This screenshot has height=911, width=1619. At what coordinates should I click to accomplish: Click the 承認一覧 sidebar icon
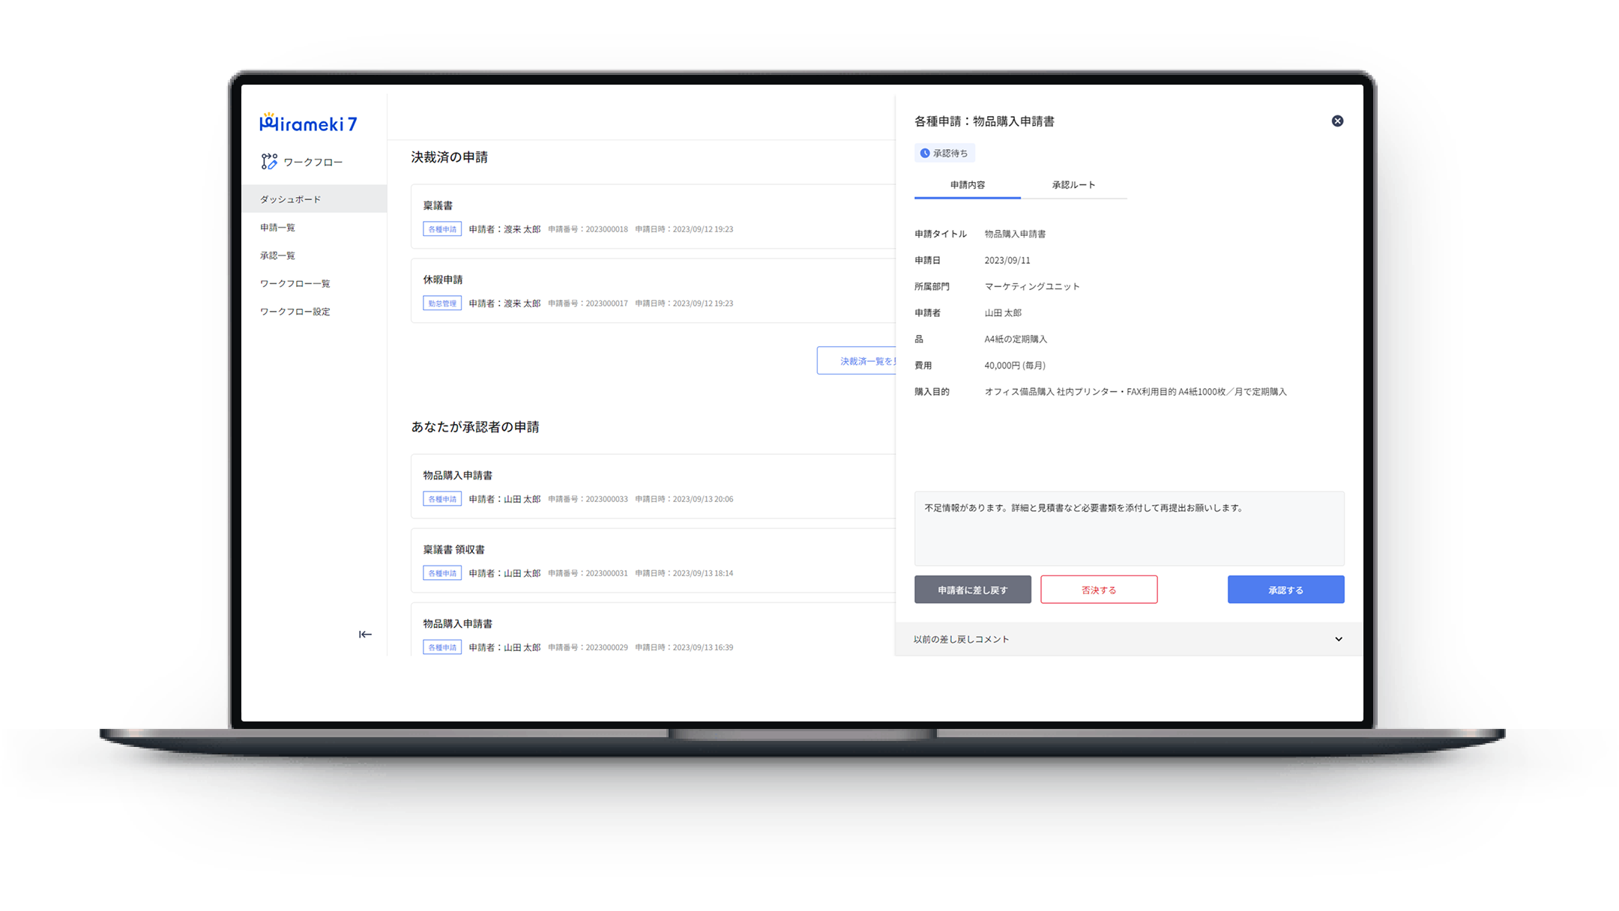[278, 255]
